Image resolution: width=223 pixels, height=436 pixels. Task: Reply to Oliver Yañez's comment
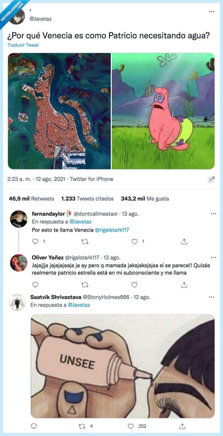click(35, 285)
